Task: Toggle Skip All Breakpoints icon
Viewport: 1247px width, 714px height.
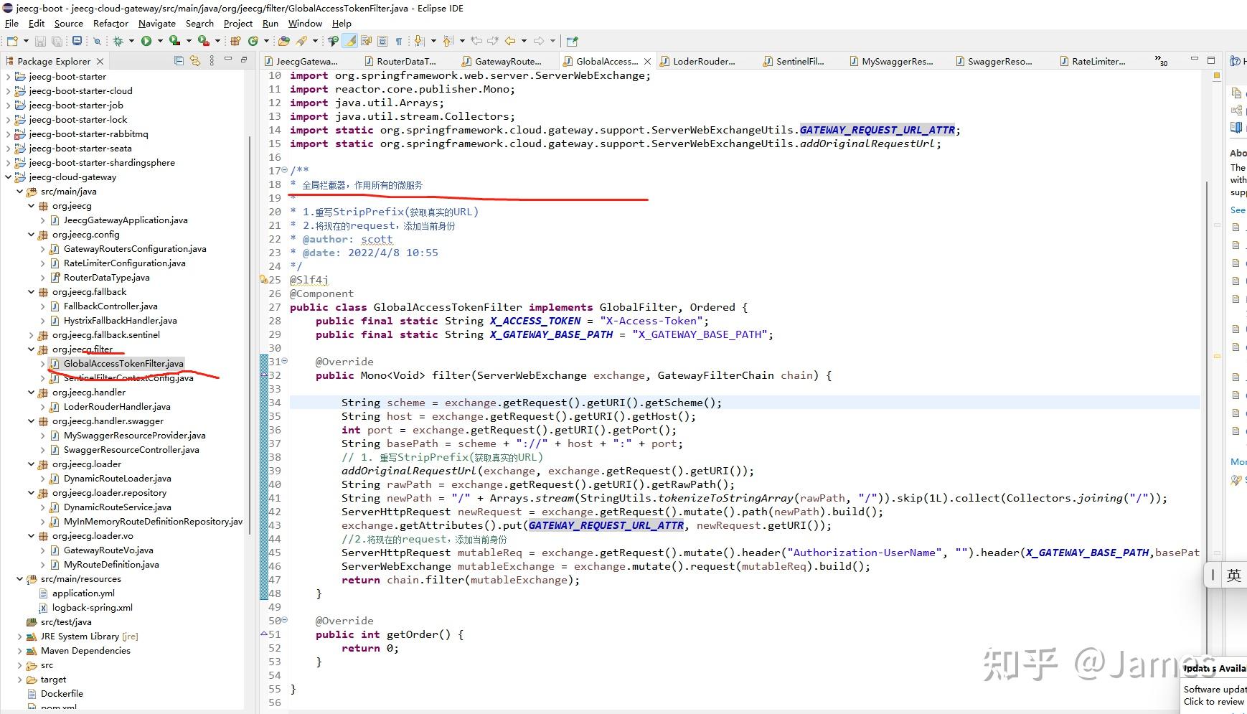Action: click(x=98, y=41)
